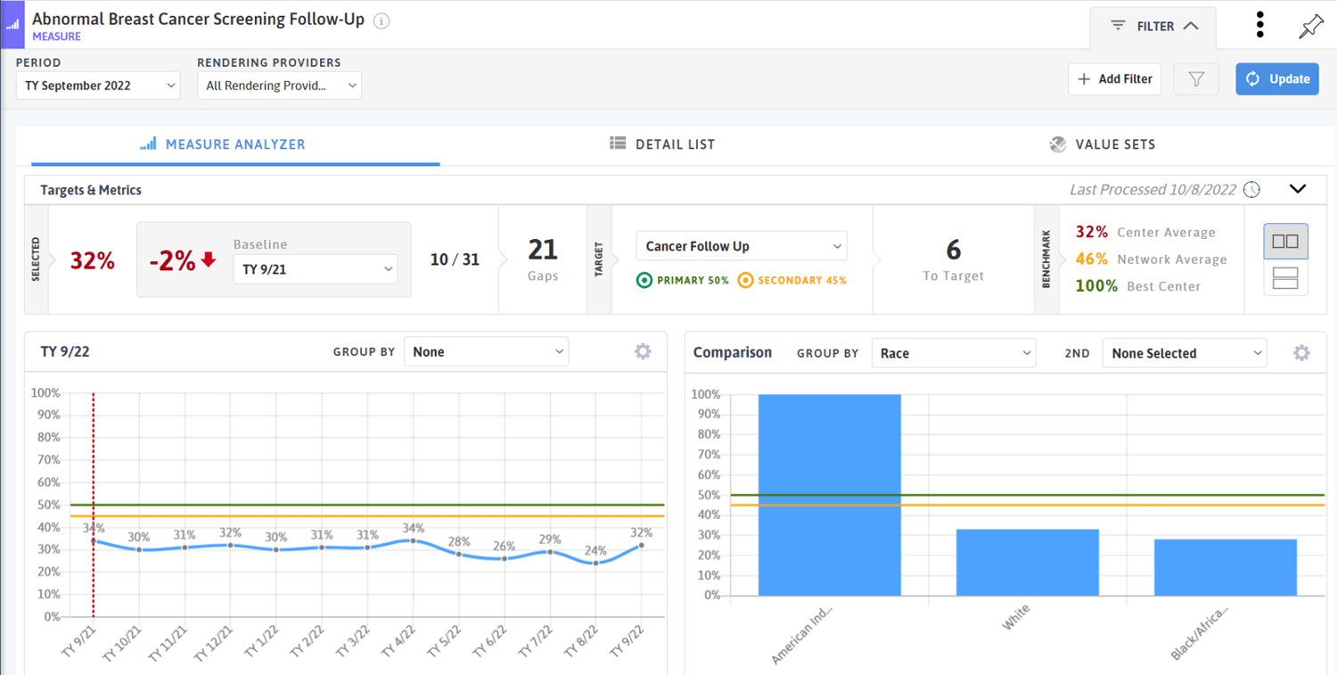Open the three-dot more options menu
1337x675 pixels.
1259,25
